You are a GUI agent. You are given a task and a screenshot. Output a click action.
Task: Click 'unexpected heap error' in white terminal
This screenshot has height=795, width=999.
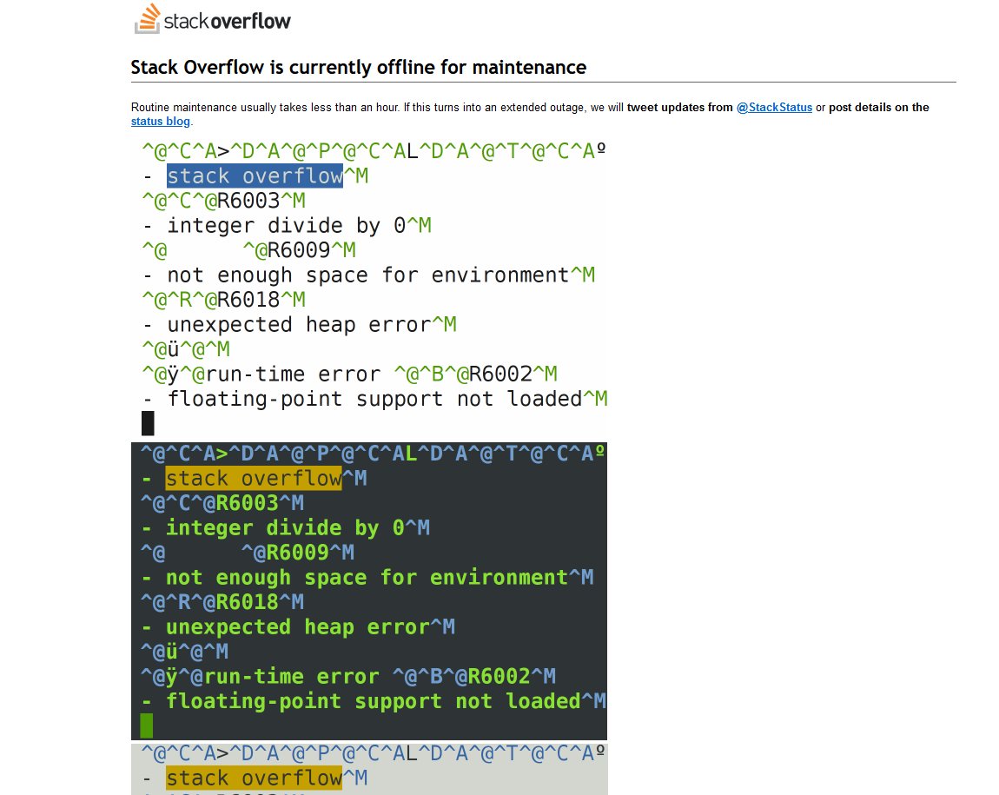pos(300,325)
